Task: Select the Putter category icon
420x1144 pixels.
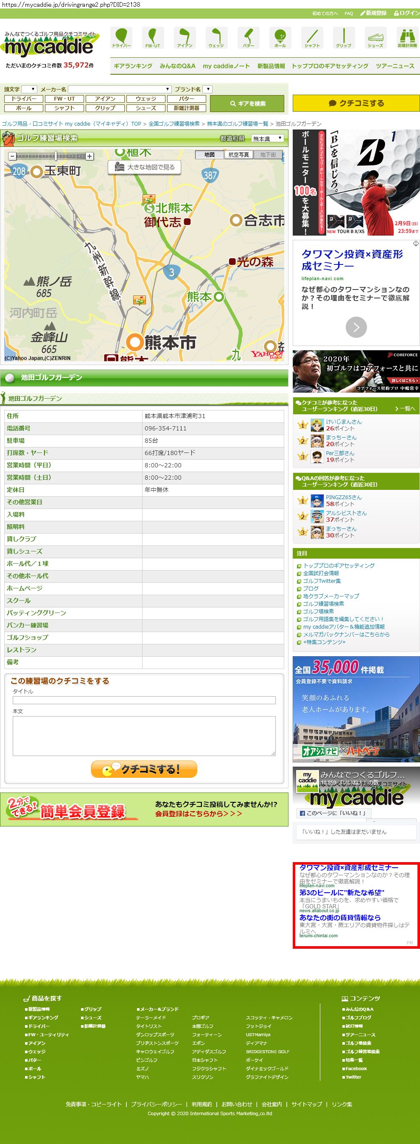Action: [248, 37]
